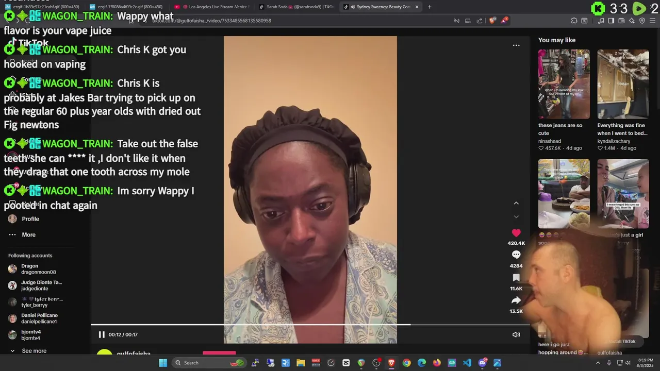Open the More item in TikTok sidebar
This screenshot has height=371, width=660.
(x=22, y=234)
